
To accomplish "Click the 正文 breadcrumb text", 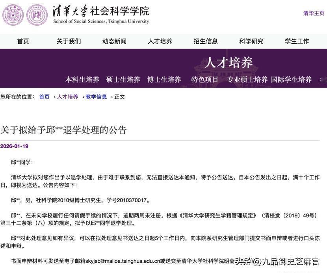I will tap(119, 97).
